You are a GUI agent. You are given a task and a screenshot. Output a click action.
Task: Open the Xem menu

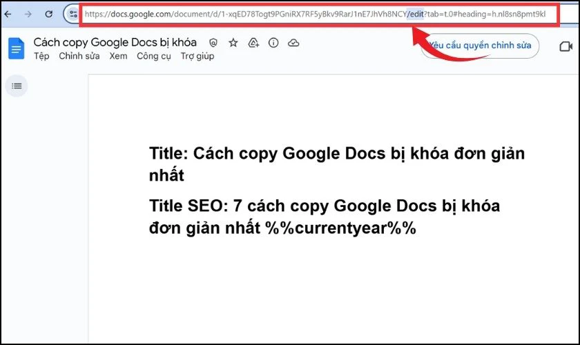click(x=118, y=56)
